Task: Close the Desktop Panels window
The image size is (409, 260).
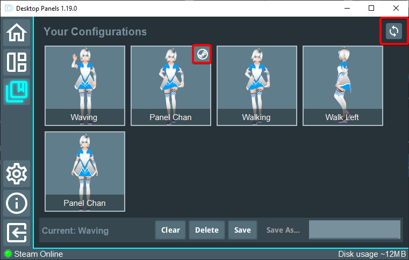Action: click(x=396, y=9)
